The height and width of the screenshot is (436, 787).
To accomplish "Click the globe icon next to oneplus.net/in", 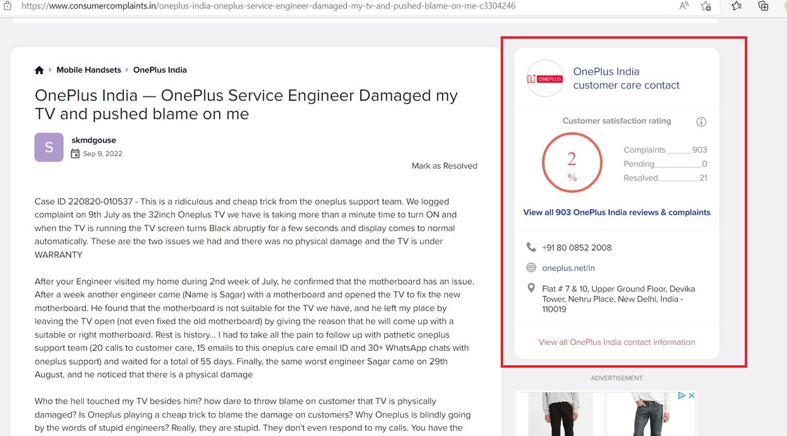I will 533,267.
